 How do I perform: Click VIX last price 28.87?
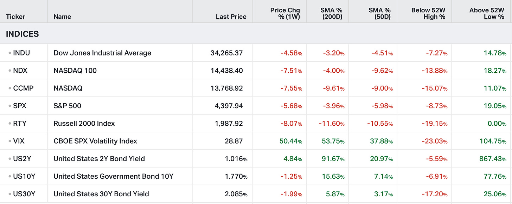(x=234, y=141)
